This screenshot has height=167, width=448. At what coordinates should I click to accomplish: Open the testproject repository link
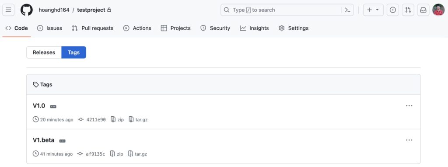(91, 10)
